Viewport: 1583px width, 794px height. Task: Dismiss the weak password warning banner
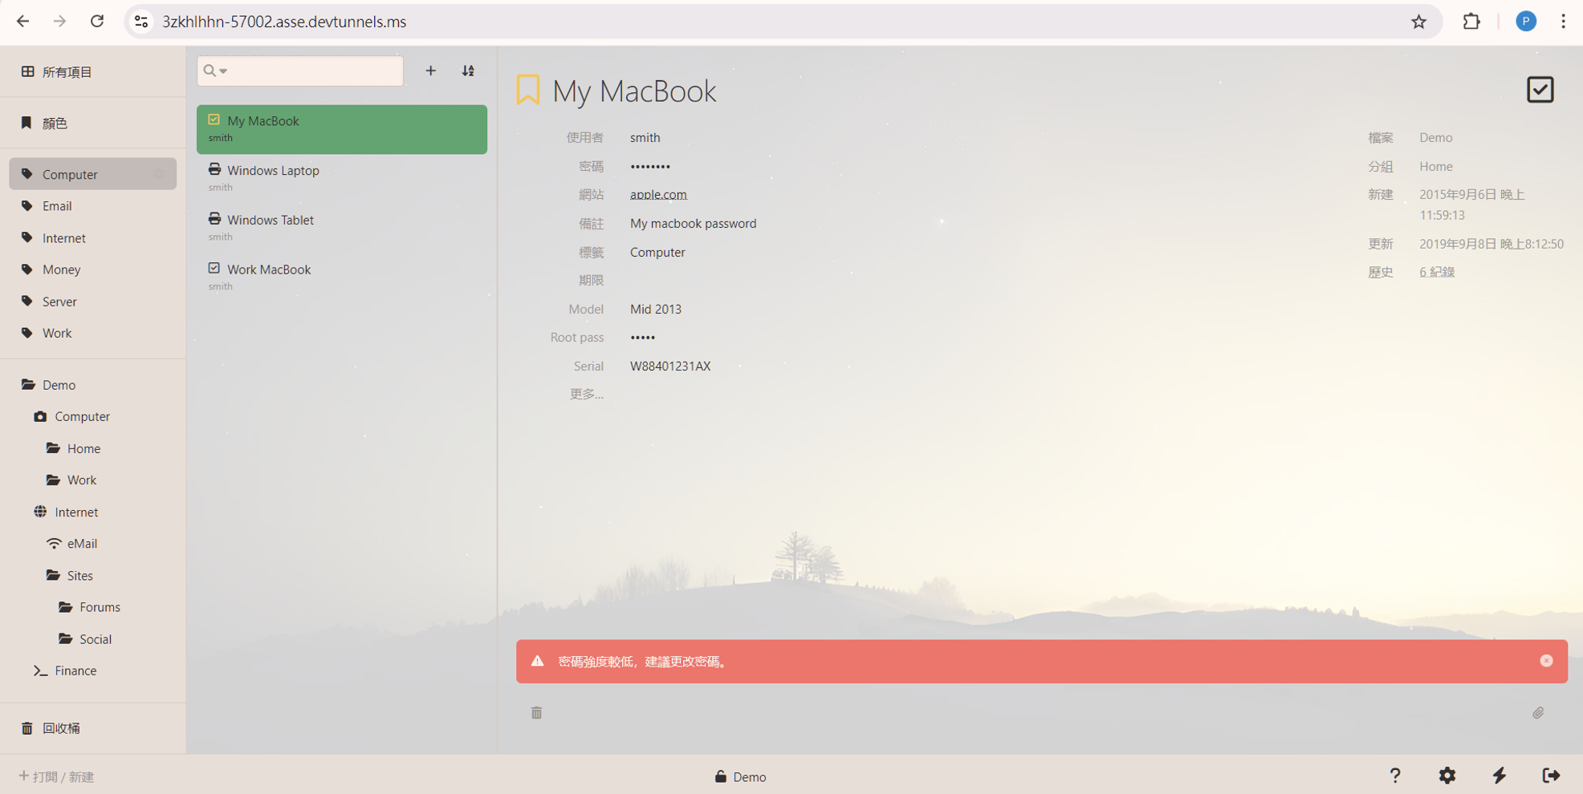point(1545,661)
